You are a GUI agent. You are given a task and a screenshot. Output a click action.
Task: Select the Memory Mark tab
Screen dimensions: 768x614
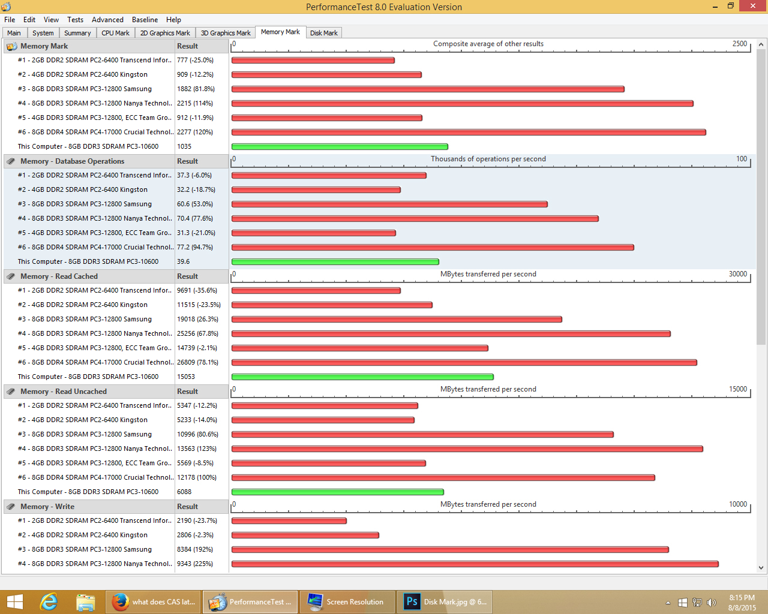pos(280,32)
